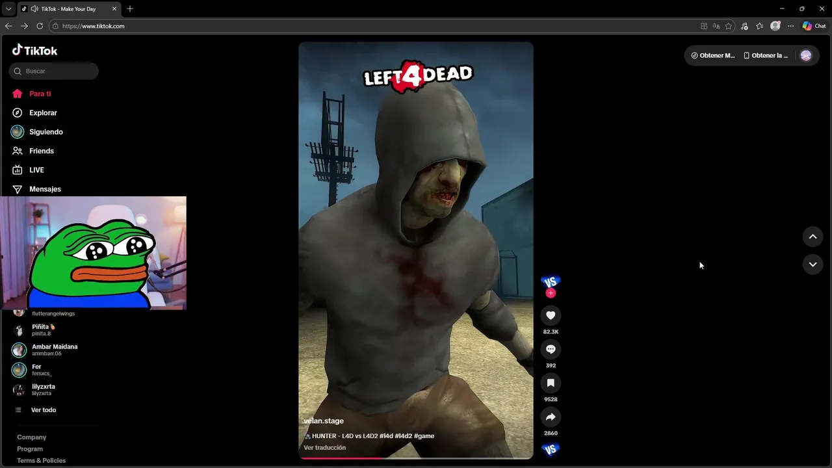This screenshot has height=468, width=832.
Task: Follow the creator with the red plus
Action: pyautogui.click(x=551, y=293)
